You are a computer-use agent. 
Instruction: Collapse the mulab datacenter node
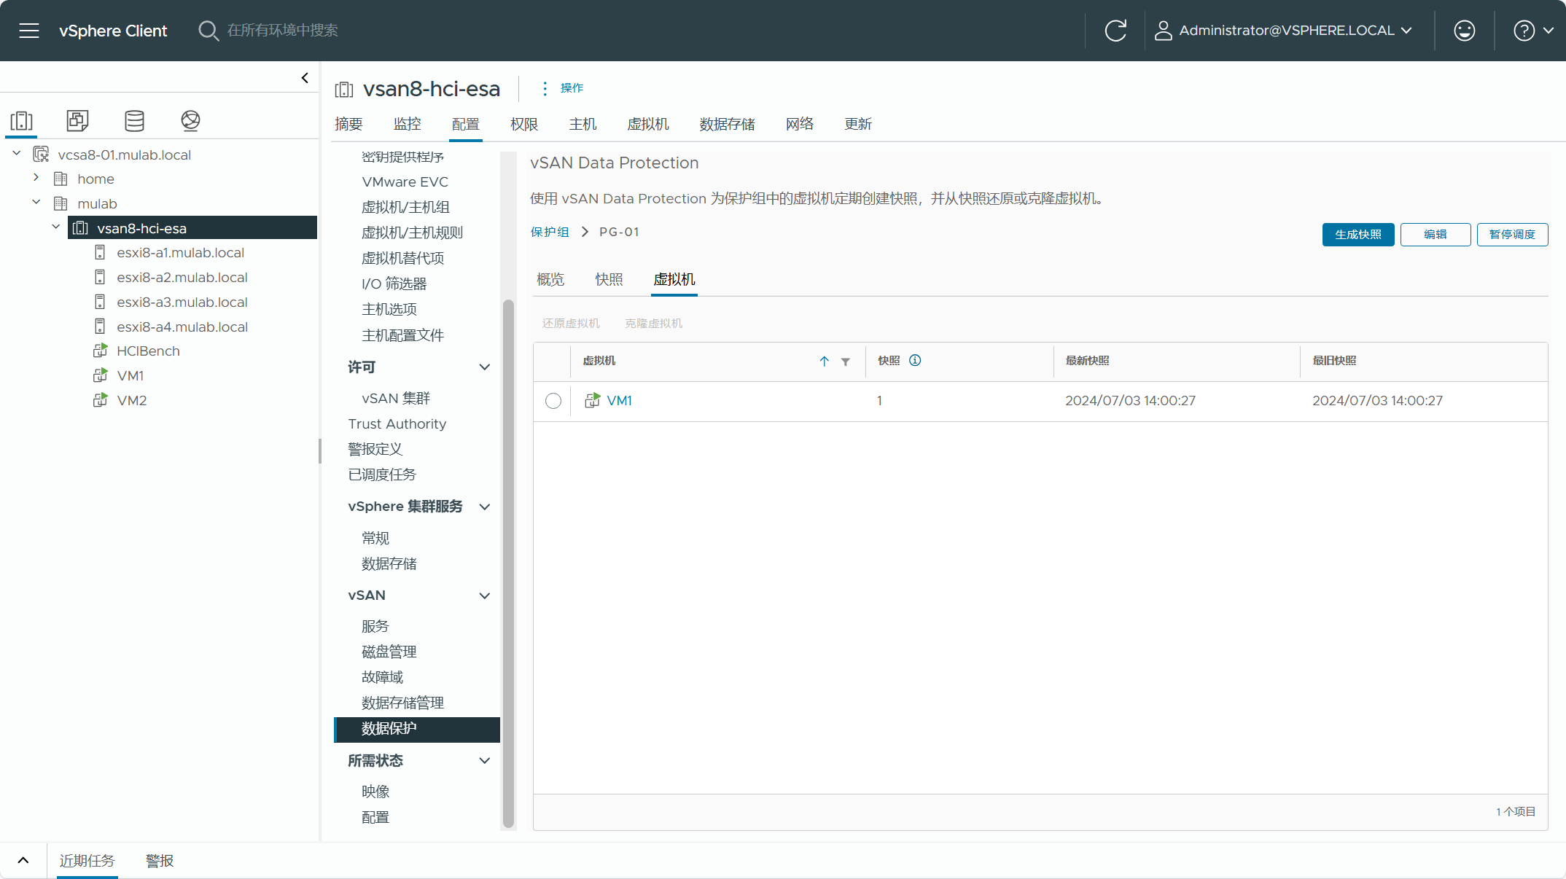click(x=36, y=203)
